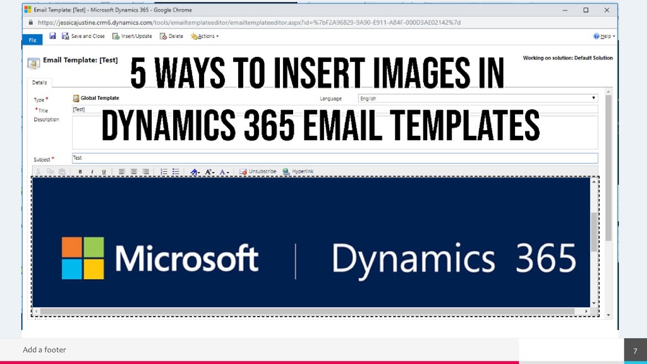Open the Actions dropdown menu
This screenshot has width=647, height=364.
point(205,36)
